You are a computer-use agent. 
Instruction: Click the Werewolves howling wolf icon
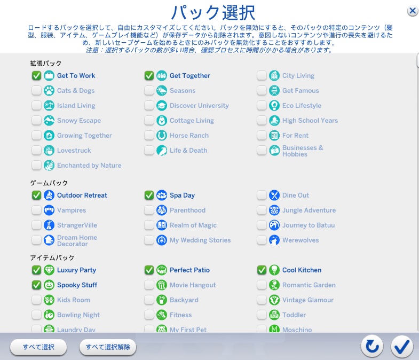[x=274, y=240]
